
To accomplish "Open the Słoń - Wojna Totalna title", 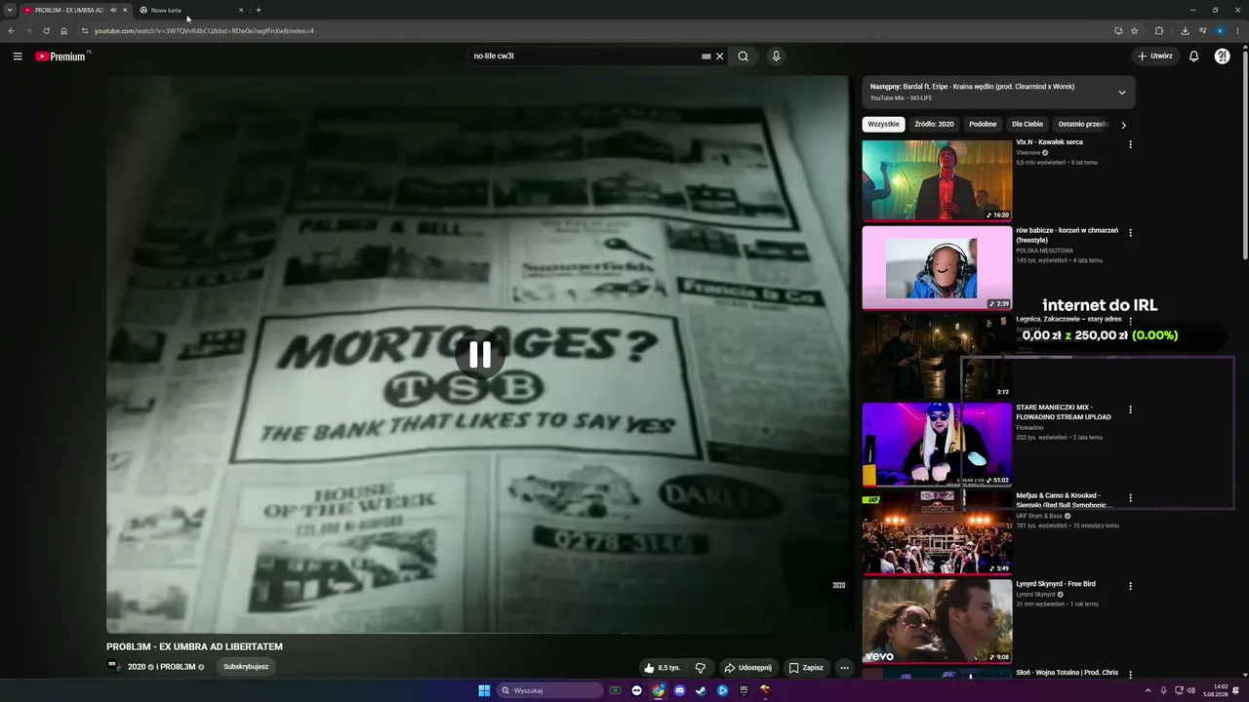I will 1067,673.
